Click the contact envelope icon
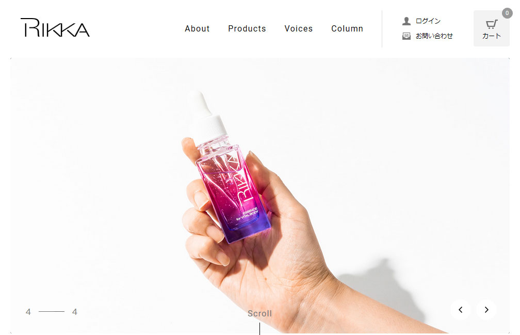 407,36
